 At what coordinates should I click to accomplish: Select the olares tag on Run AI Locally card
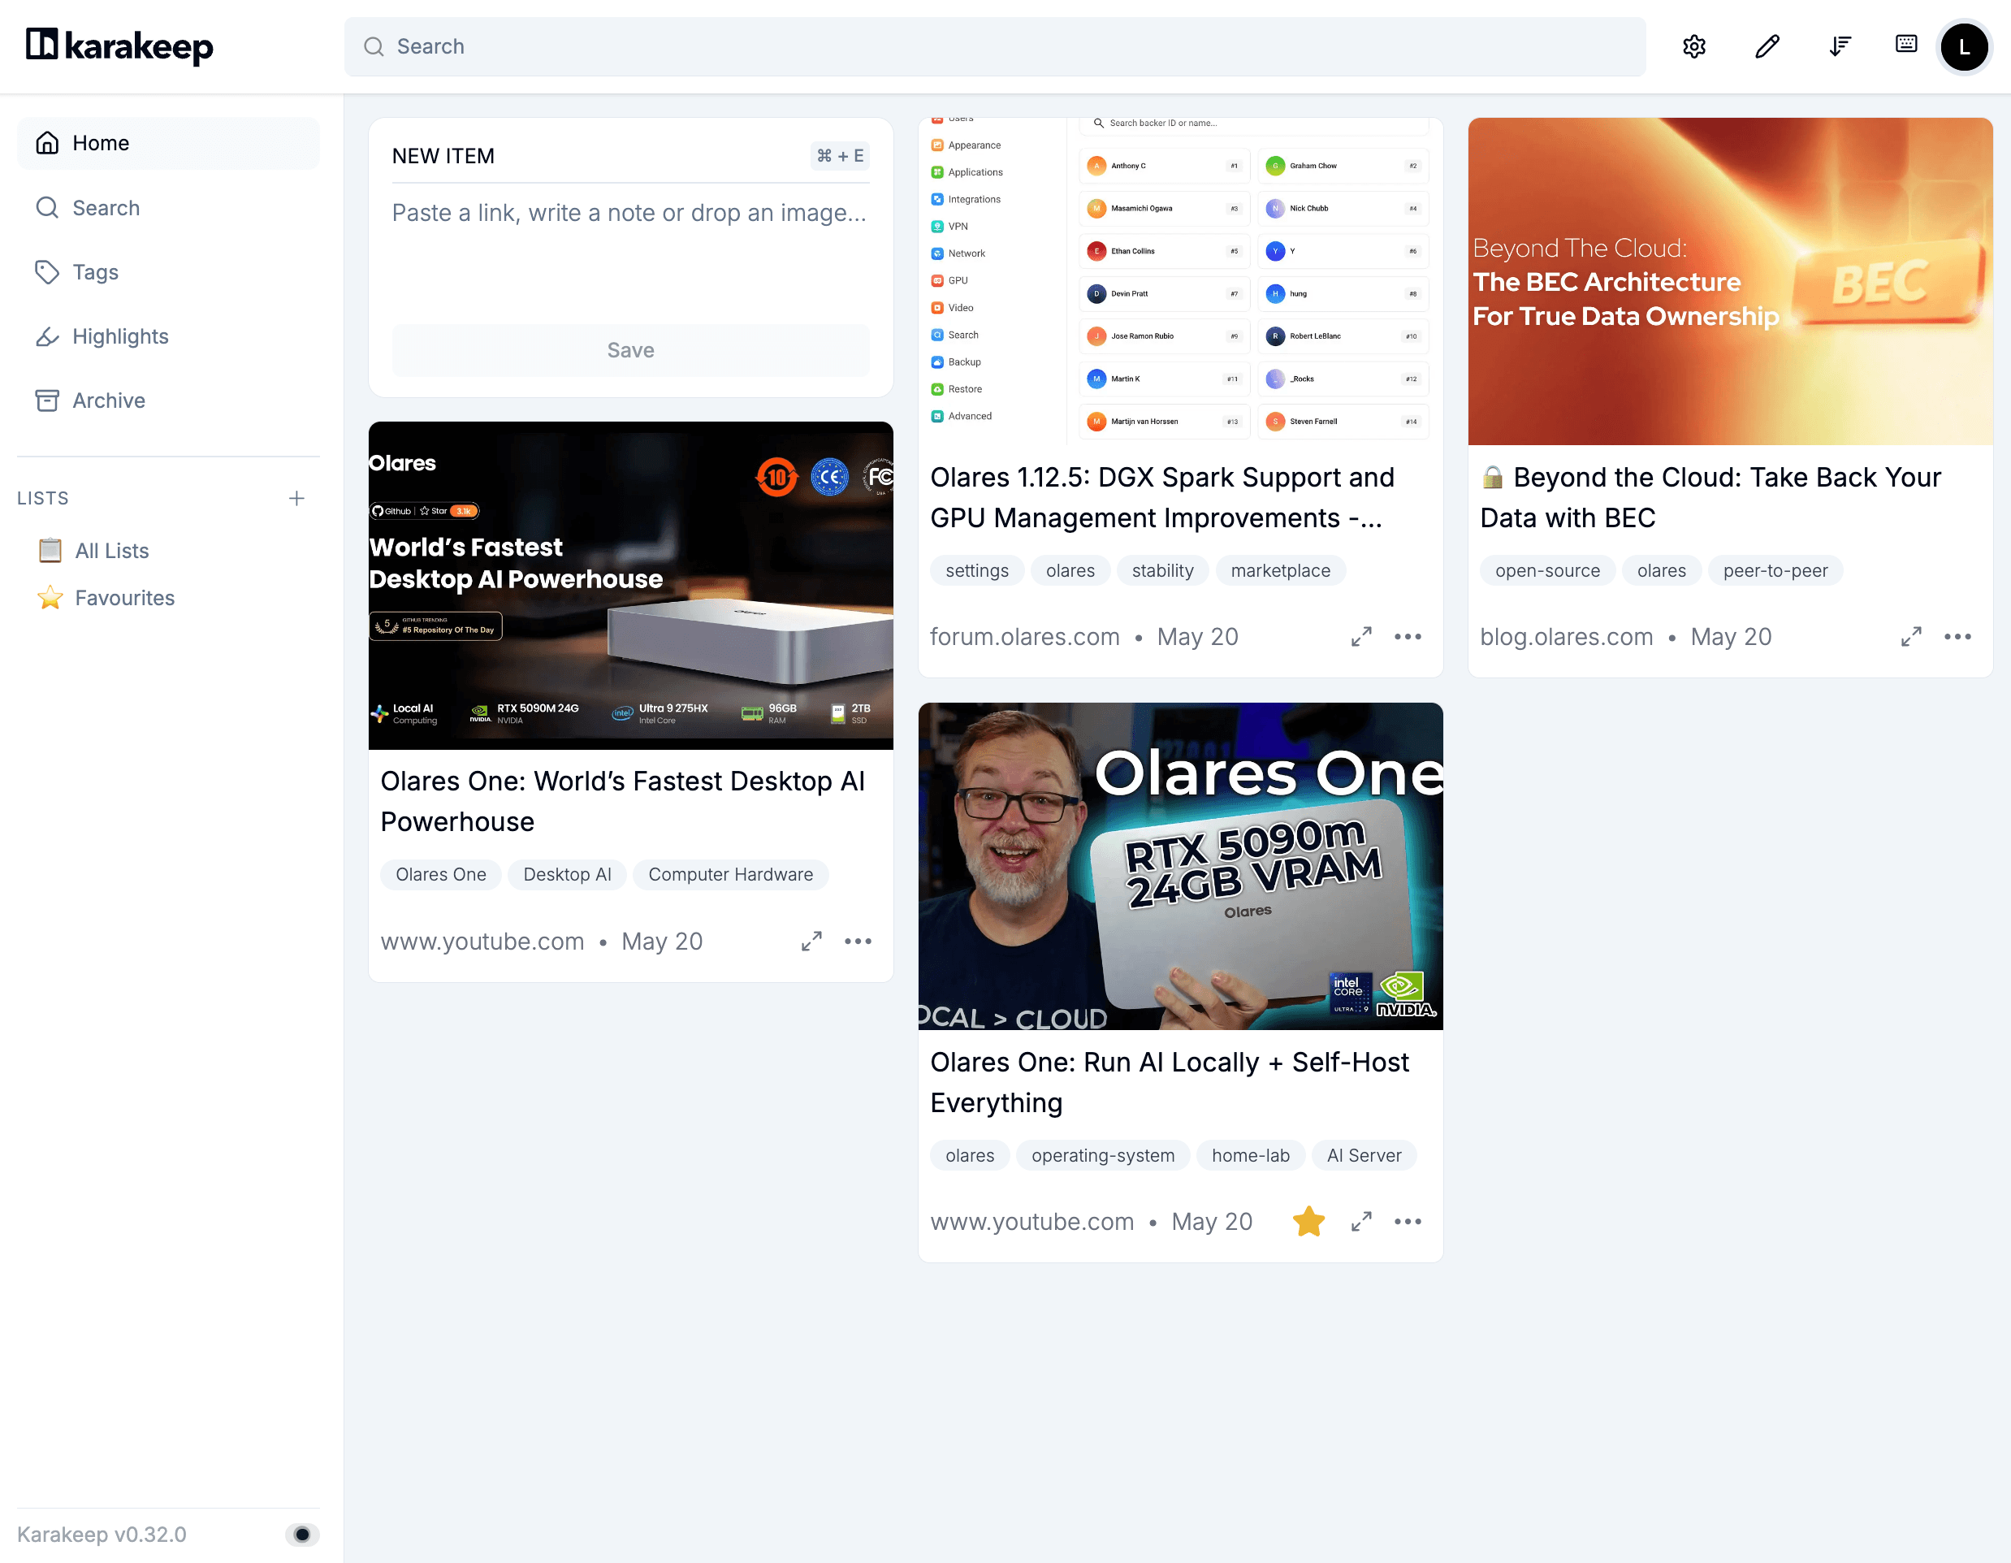970,1155
